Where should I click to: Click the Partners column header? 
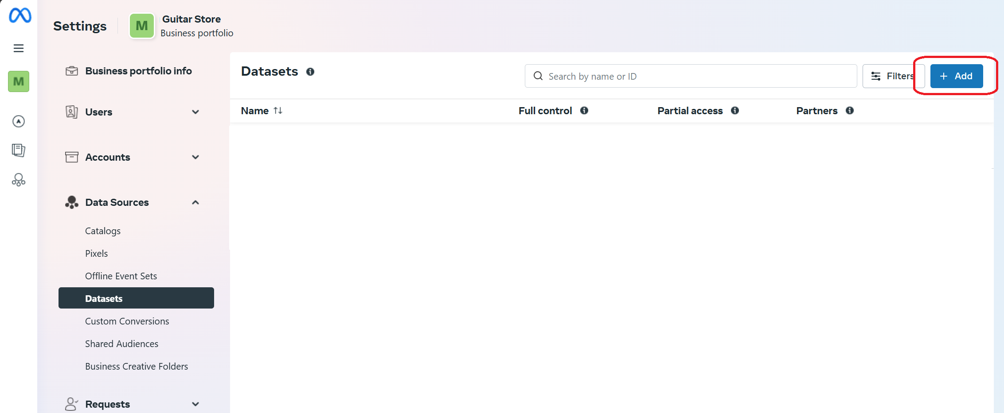click(x=816, y=111)
